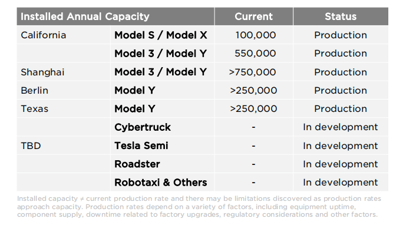Click Cybertruck's In development status
The height and width of the screenshot is (225, 406).
(340, 127)
